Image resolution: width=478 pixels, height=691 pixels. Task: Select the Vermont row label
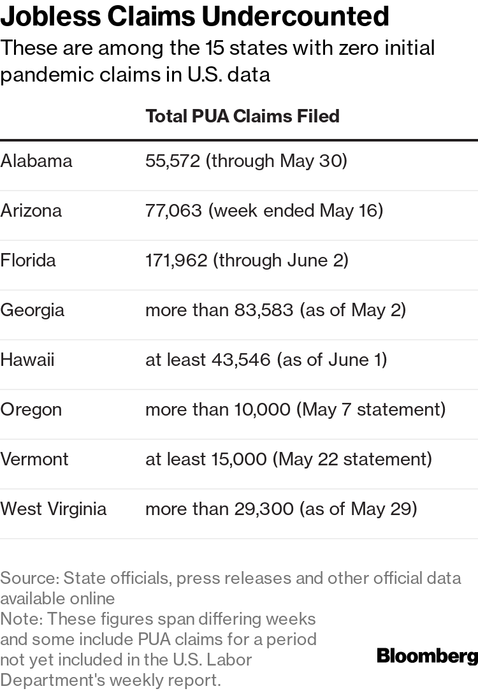(x=34, y=460)
